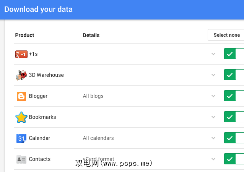Click the All calendars details text
The width and height of the screenshot is (244, 172).
click(98, 138)
